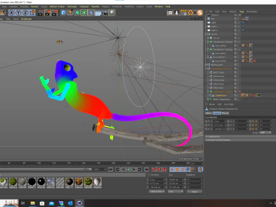Screen dimensions: 276x207
Task: Toggle the Autokeying red button
Action: point(159,170)
